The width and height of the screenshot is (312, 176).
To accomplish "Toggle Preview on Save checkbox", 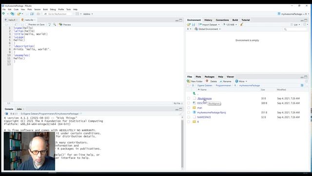I will tap(26, 24).
